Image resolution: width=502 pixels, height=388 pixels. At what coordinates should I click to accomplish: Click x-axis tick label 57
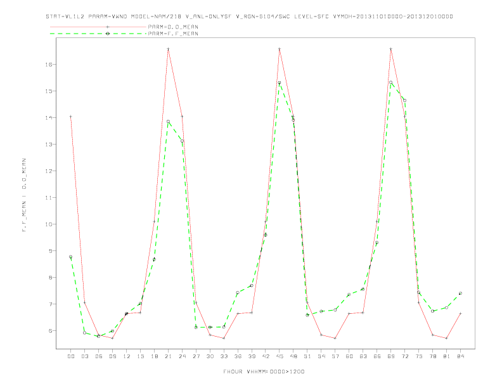coord(335,356)
